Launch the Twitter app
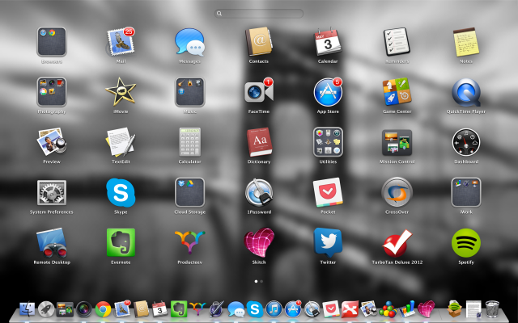The height and width of the screenshot is (323, 518). coord(328,242)
